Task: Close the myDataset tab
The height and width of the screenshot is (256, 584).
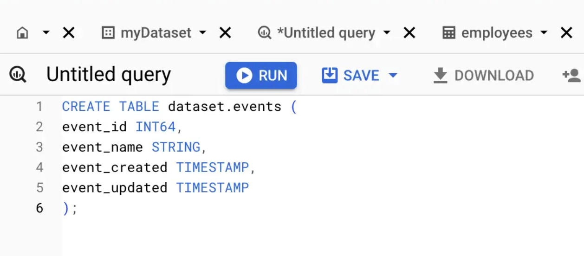Action: point(225,33)
